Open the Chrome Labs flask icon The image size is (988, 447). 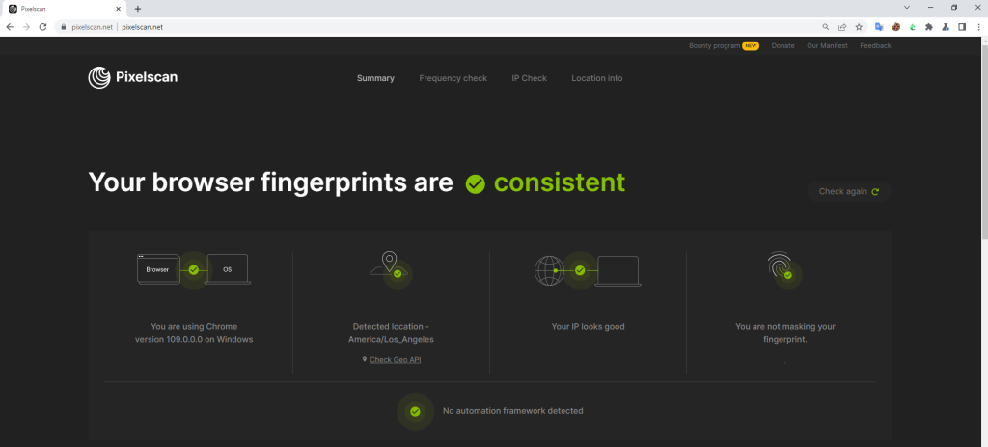946,26
